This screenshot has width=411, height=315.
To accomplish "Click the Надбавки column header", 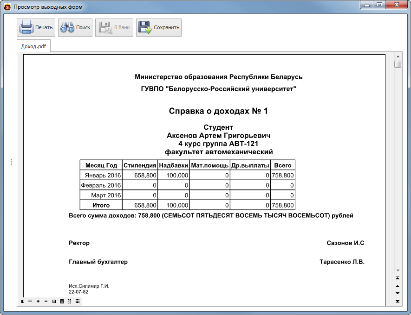I will pos(174,165).
